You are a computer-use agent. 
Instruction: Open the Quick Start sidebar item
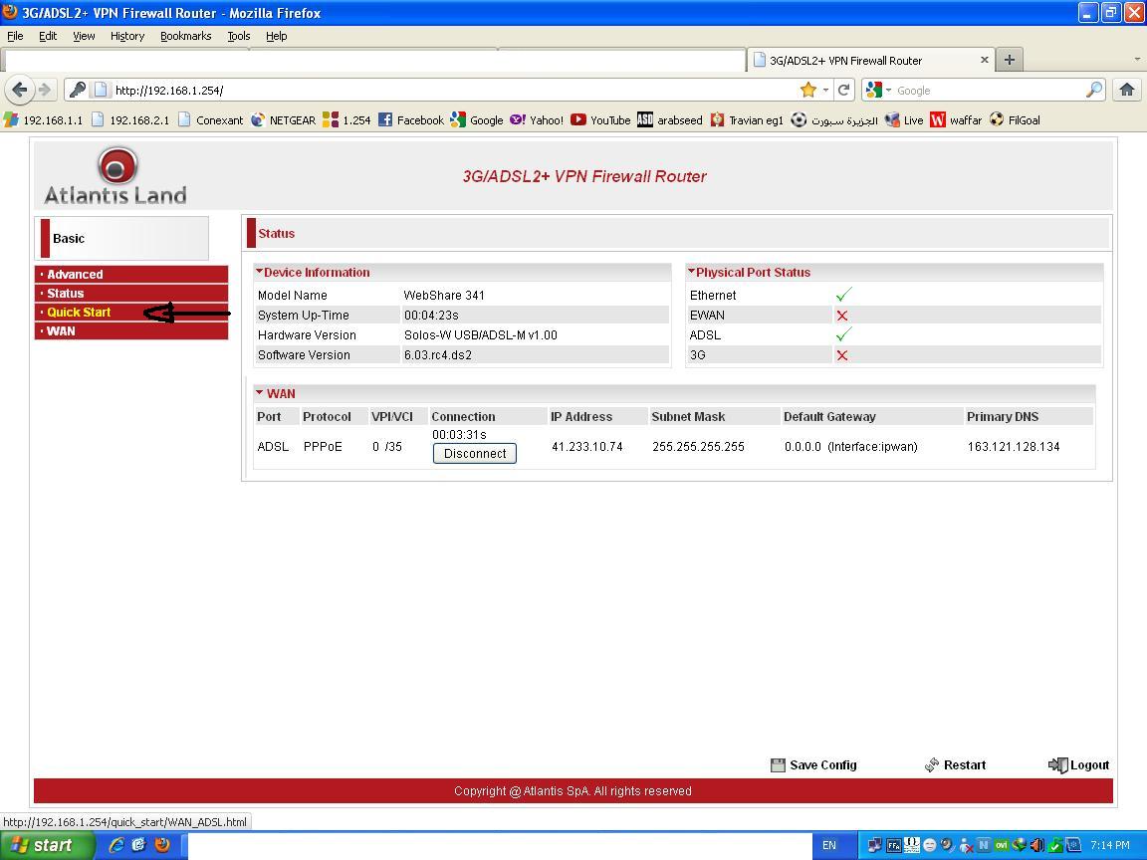[131, 313]
